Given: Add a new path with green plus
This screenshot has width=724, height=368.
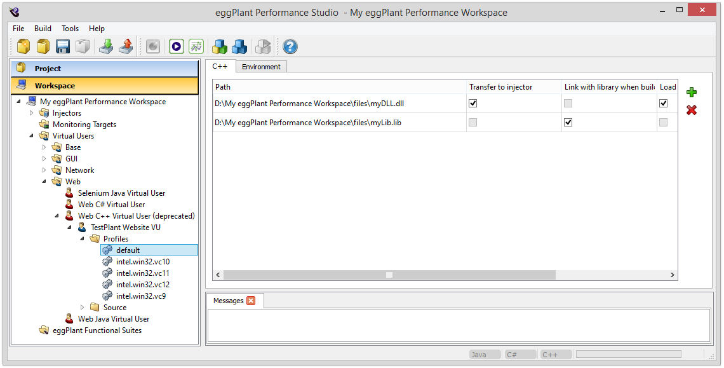Looking at the screenshot, I should (x=692, y=92).
